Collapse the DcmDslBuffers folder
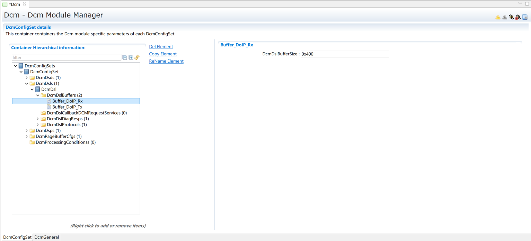 (38, 95)
